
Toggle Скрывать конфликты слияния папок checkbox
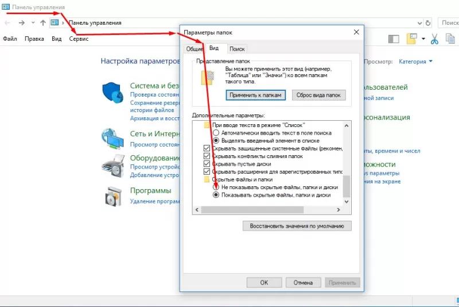207,156
